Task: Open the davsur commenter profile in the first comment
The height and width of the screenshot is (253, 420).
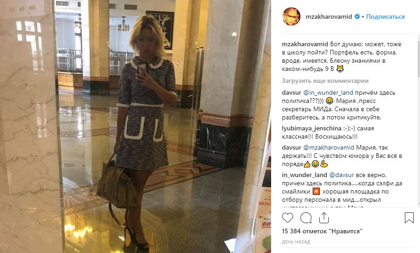Action: 291,92
